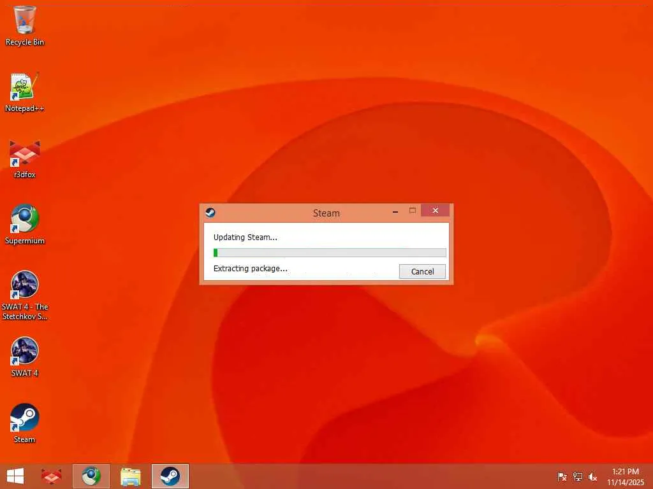Close the Steam updater window
This screenshot has height=489, width=653.
click(435, 210)
